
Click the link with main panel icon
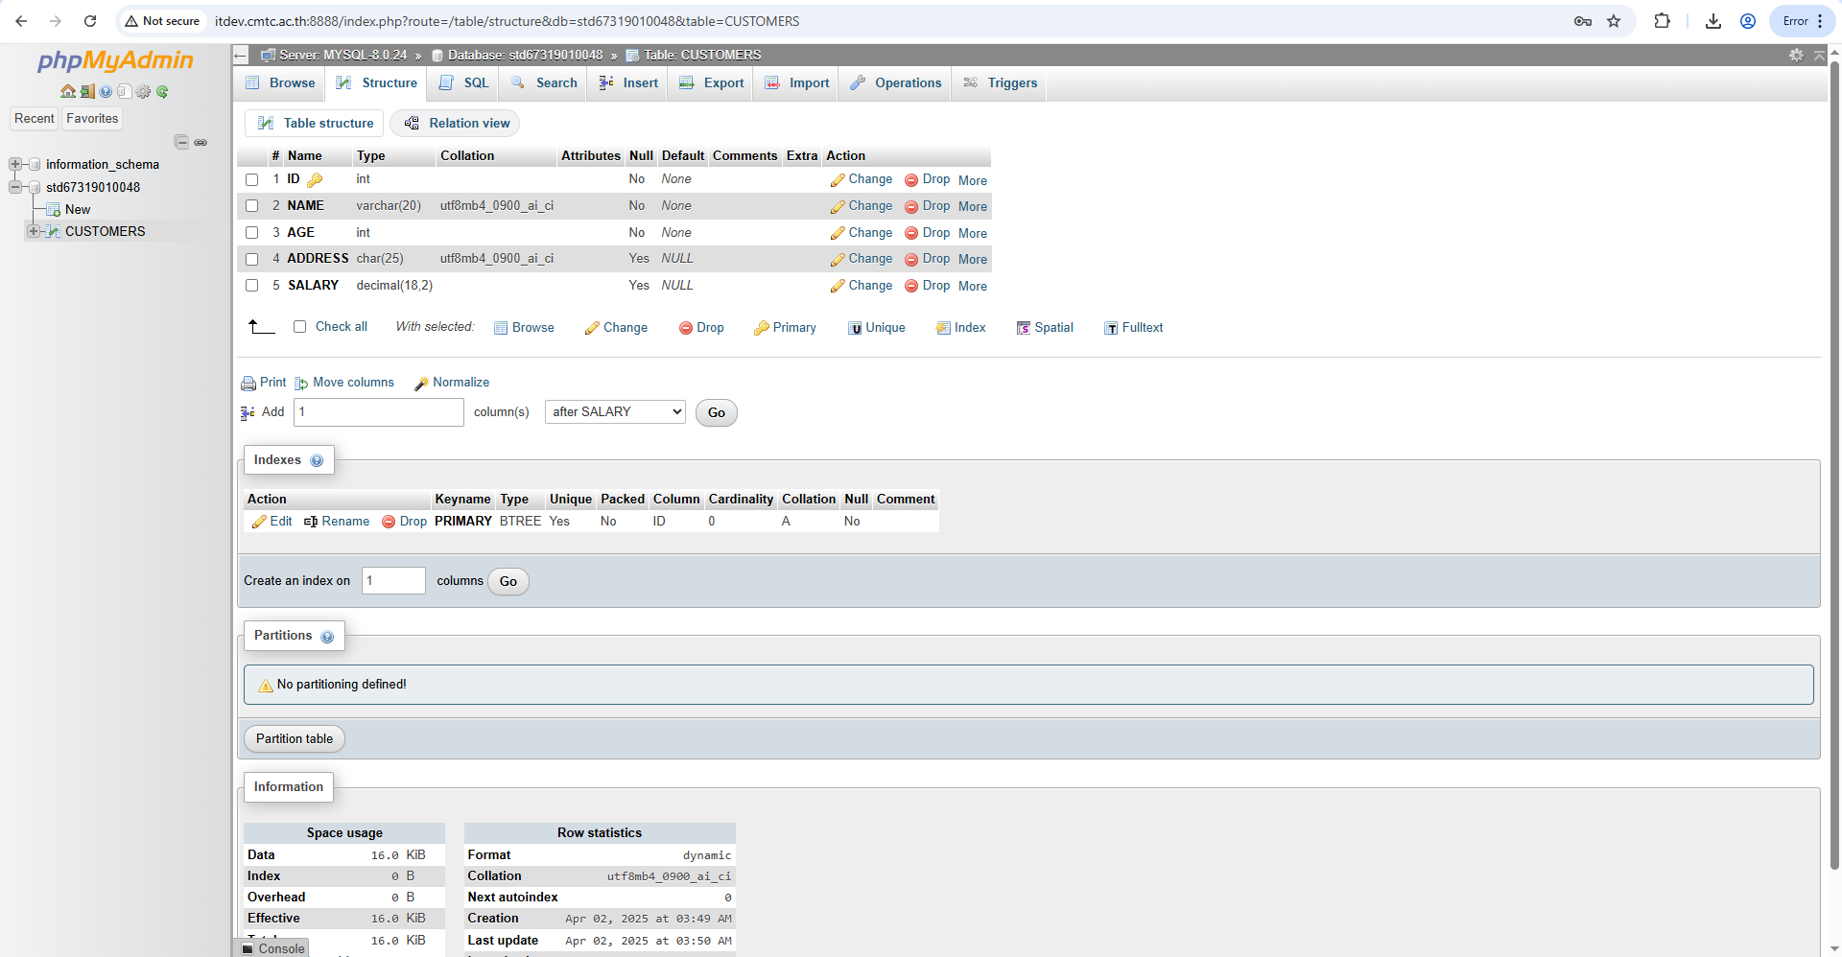point(201,142)
